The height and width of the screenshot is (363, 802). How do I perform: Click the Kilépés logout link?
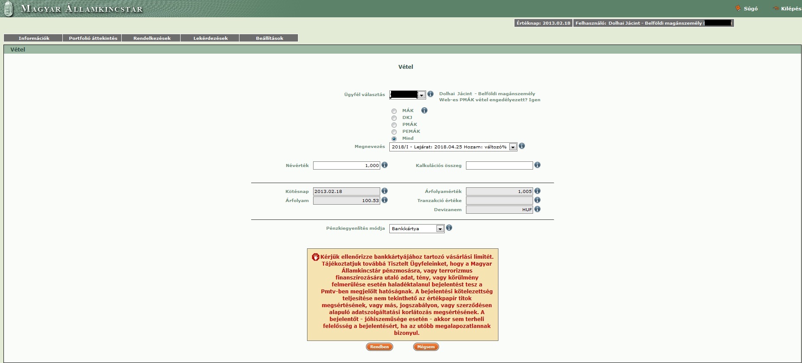(x=790, y=9)
